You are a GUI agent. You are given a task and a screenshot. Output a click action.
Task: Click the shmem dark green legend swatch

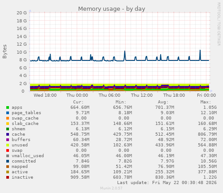pos(8,129)
